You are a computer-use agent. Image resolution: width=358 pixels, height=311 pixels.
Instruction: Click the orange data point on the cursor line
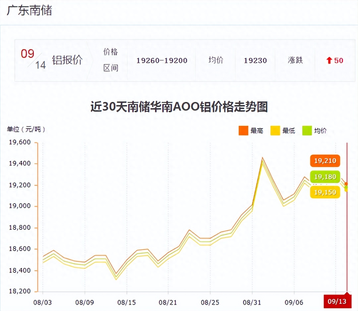coord(346,184)
